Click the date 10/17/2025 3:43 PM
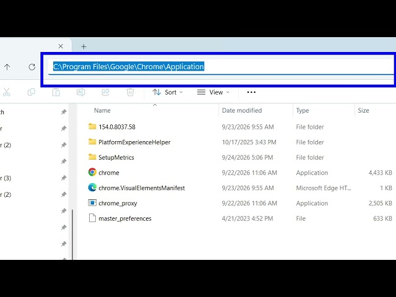Image resolution: width=396 pixels, height=297 pixels. [x=249, y=142]
